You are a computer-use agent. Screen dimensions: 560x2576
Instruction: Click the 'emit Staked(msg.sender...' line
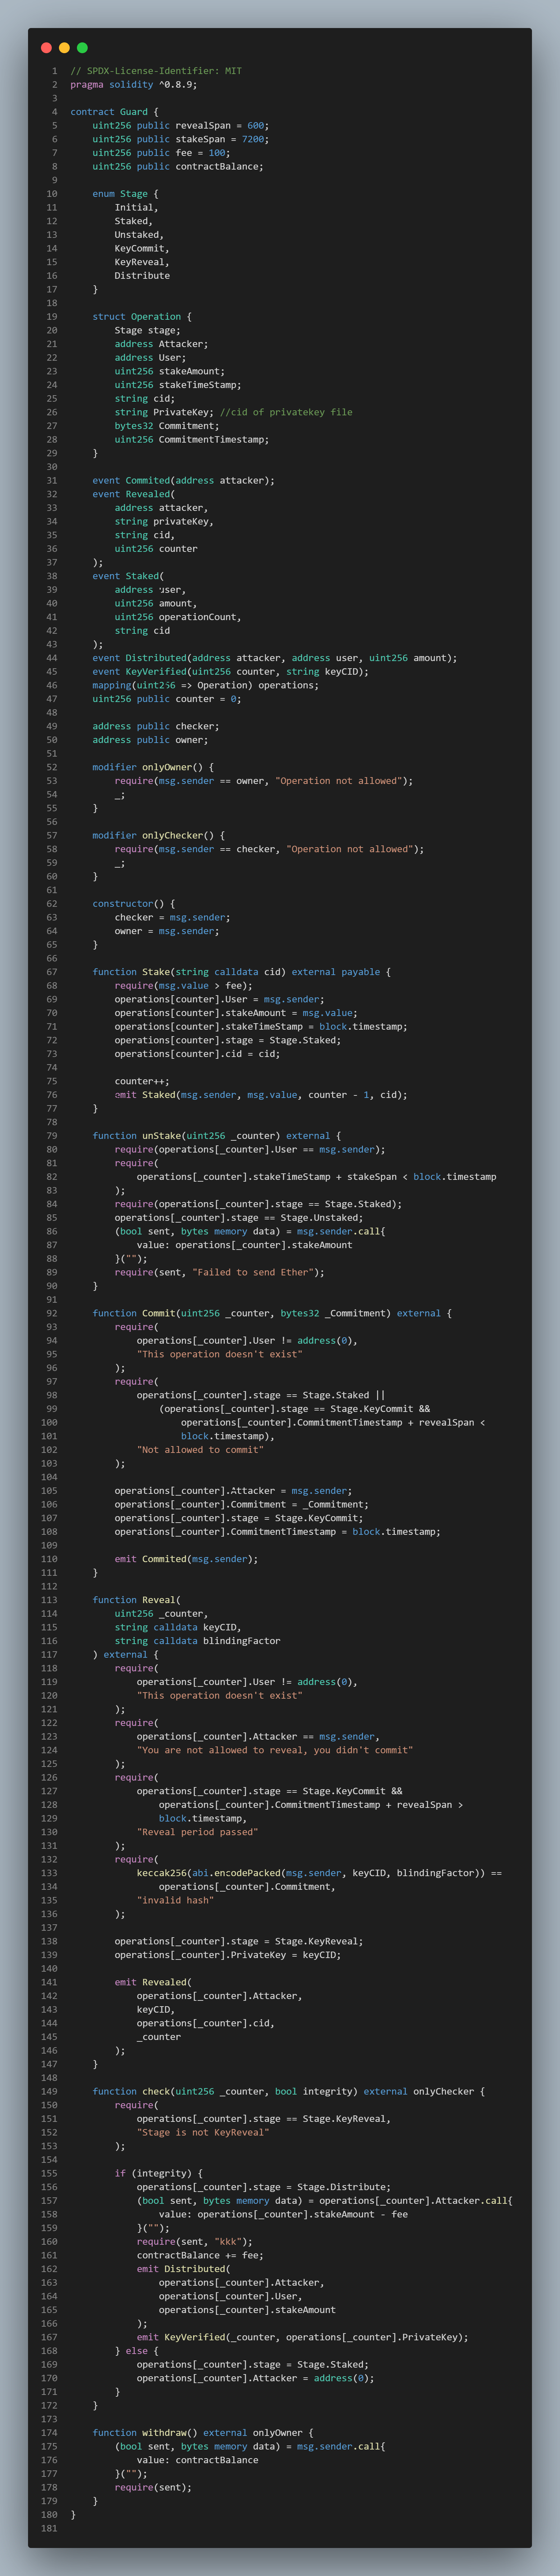pos(261,1095)
